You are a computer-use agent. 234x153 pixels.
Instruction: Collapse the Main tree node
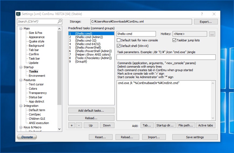21,28
